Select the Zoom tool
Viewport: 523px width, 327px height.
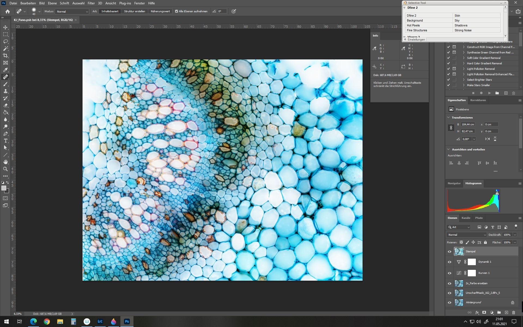[5, 169]
